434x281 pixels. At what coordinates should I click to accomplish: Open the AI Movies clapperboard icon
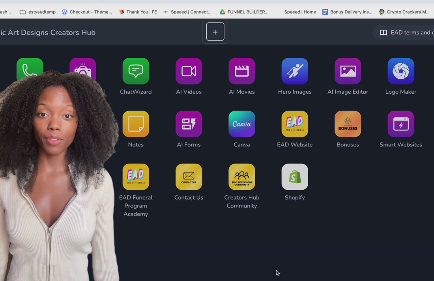[x=241, y=71]
